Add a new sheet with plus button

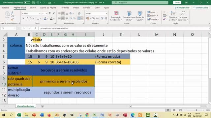(x=43, y=106)
